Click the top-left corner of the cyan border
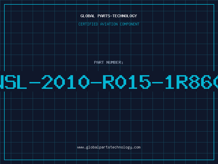The height and width of the screenshot is (164, 218). [4, 4]
